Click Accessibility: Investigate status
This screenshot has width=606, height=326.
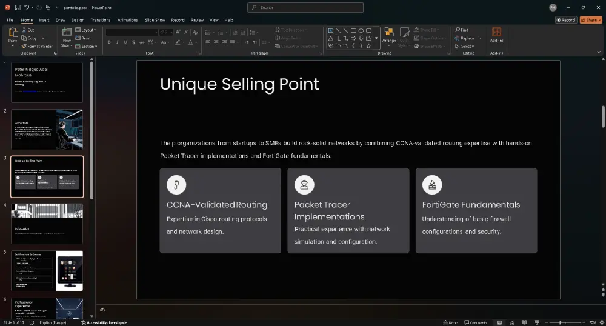[104, 322]
